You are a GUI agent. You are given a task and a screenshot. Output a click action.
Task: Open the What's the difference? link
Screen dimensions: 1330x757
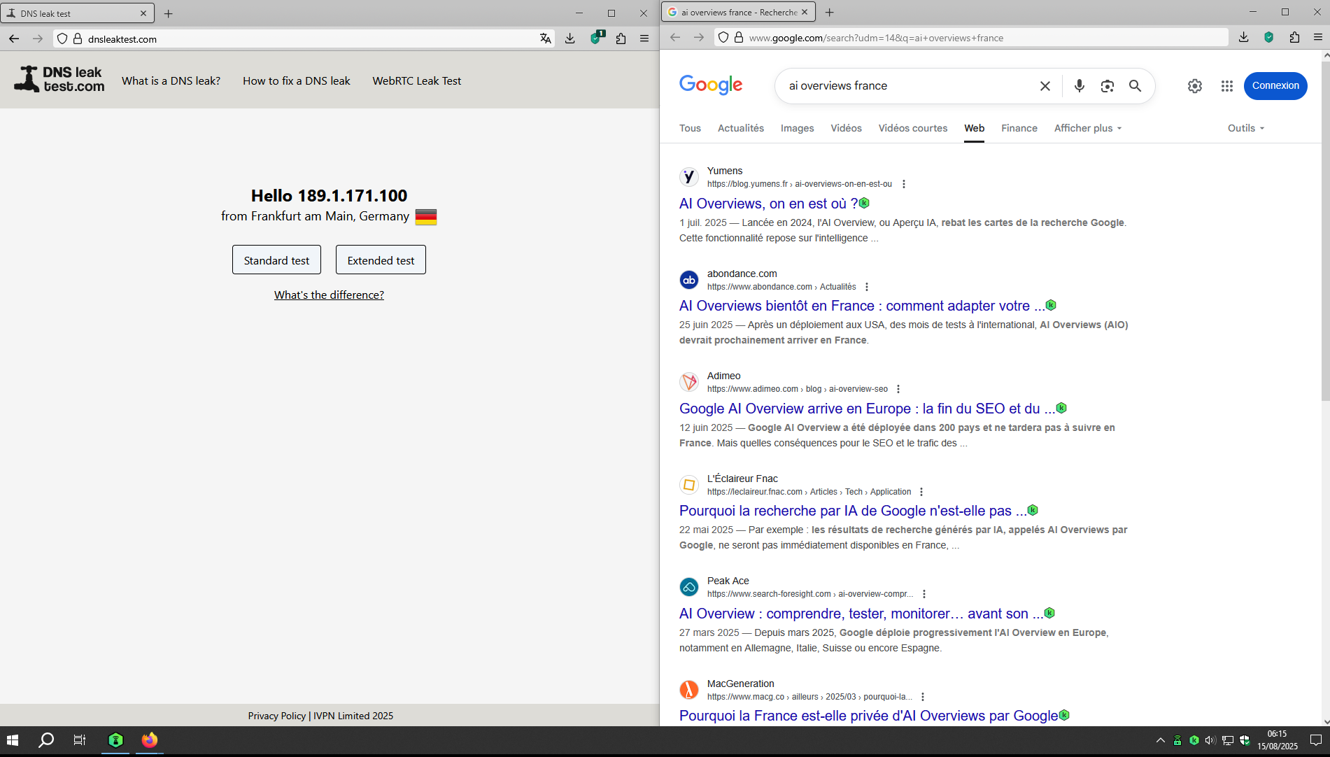click(329, 295)
